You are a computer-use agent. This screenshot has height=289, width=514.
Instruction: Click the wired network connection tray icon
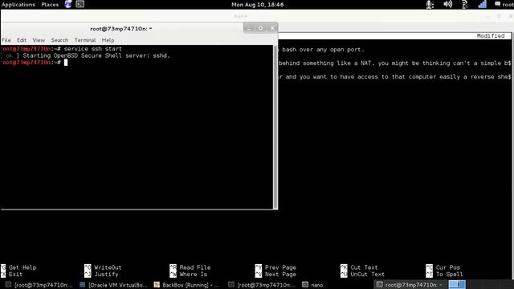465,4
